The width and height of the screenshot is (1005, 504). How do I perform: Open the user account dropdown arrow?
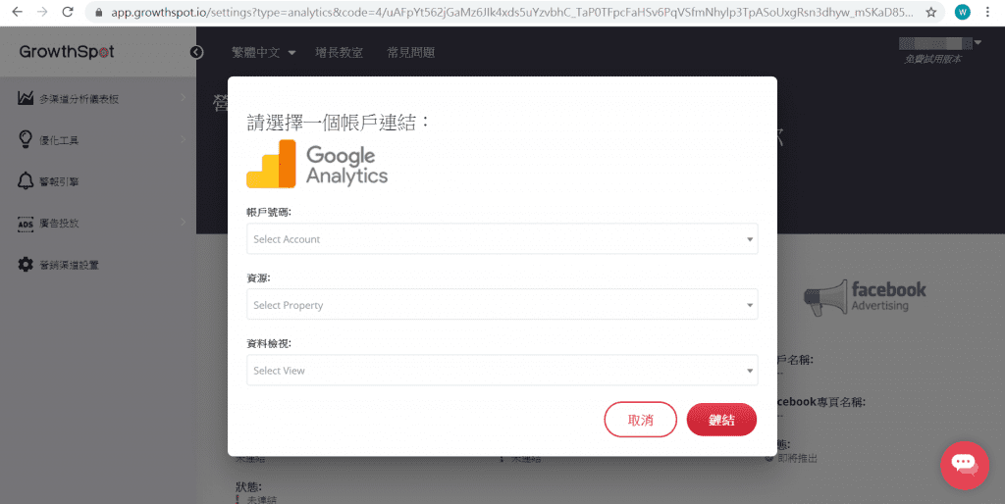pyautogui.click(x=979, y=43)
